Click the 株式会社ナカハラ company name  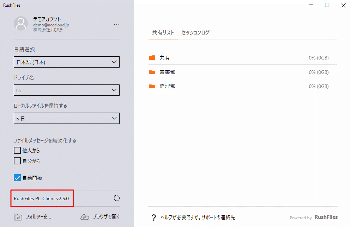pos(48,30)
